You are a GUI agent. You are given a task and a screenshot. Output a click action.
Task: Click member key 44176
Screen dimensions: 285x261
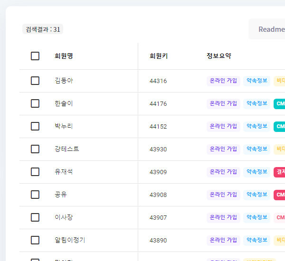coord(158,103)
